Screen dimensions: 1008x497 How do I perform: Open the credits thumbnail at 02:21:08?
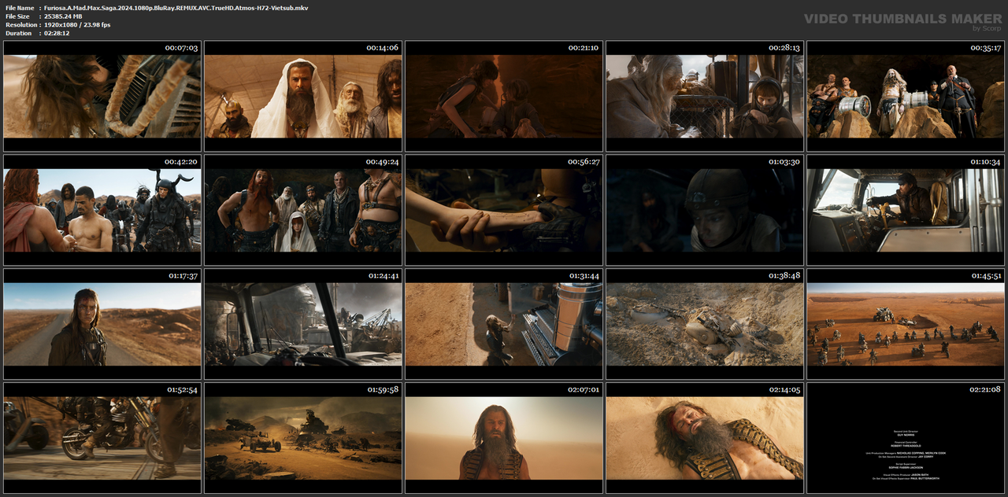pyautogui.click(x=906, y=438)
